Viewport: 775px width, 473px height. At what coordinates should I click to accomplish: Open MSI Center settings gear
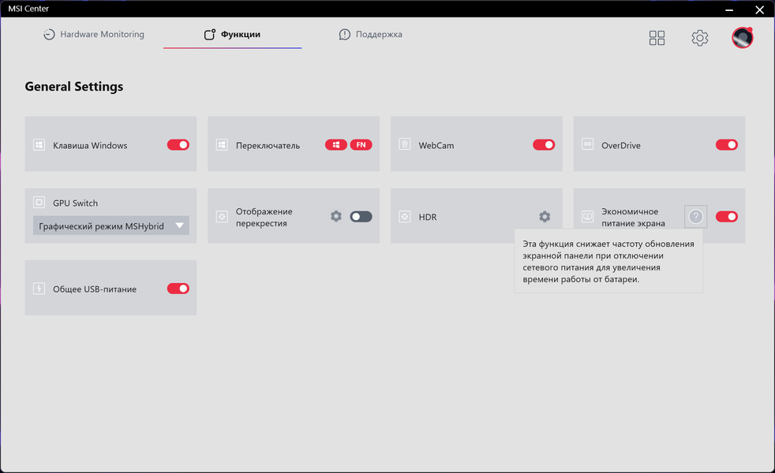[699, 38]
